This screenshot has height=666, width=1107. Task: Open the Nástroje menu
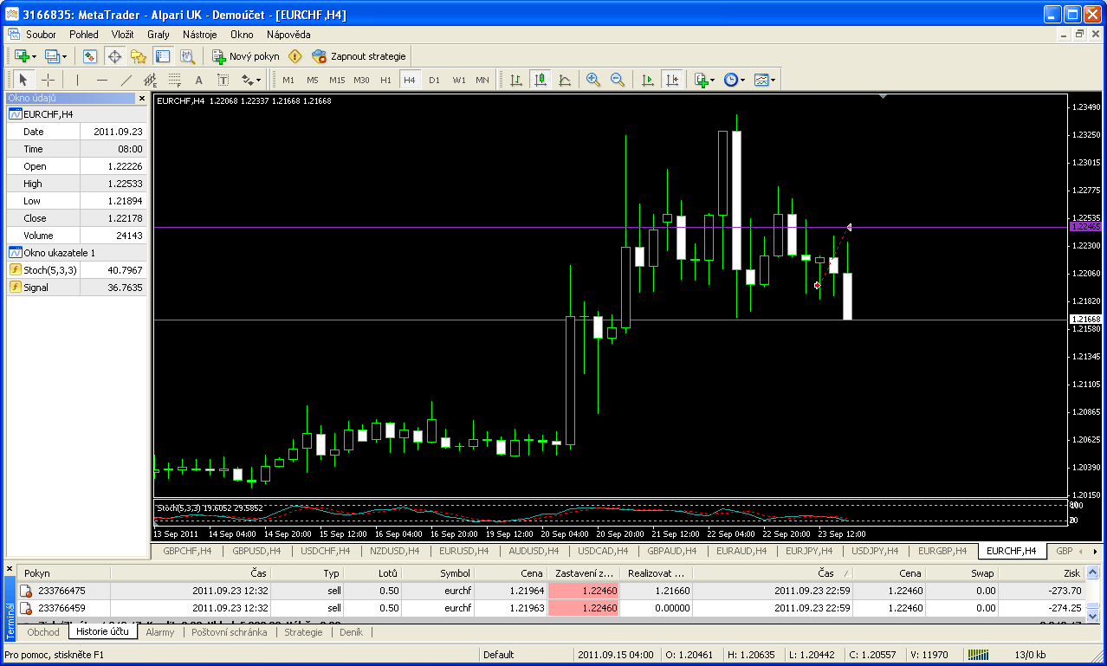tap(199, 35)
